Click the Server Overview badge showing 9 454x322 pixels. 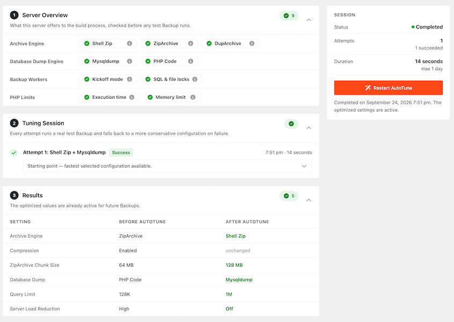point(289,16)
